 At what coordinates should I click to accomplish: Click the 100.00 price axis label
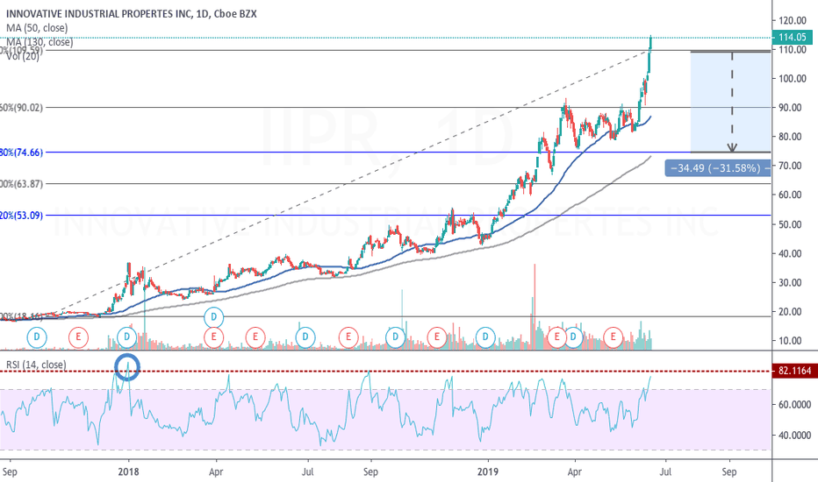pyautogui.click(x=792, y=79)
